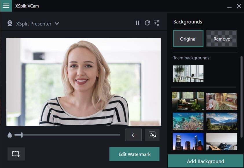
Task: Click the blur value field showing 6
Action: click(133, 135)
